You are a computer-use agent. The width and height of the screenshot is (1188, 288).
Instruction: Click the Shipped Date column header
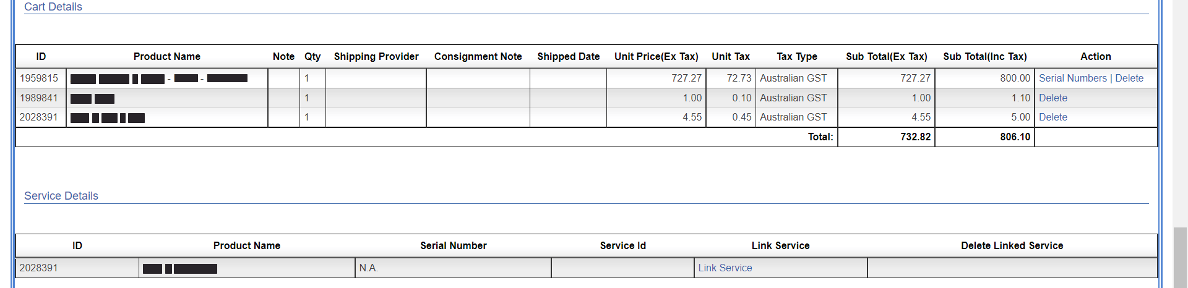(568, 57)
